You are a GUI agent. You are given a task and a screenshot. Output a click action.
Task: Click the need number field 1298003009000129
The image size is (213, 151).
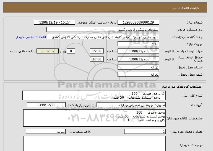tap(138, 22)
